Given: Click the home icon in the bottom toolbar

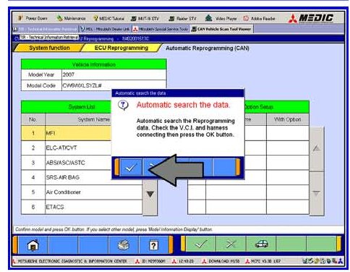Looking at the screenshot, I should [x=33, y=245].
